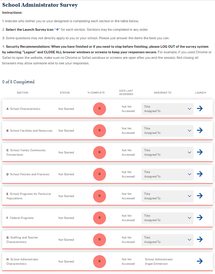Expand Assigned To dropdown for Section E
This screenshot has width=215, height=274.
coord(167,196)
